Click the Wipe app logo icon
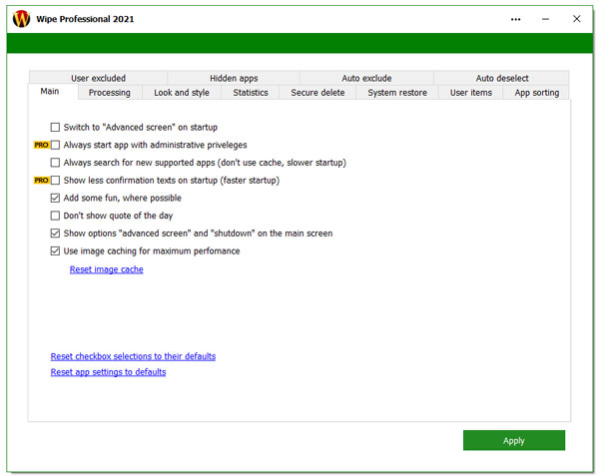The width and height of the screenshot is (599, 476). pyautogui.click(x=21, y=18)
